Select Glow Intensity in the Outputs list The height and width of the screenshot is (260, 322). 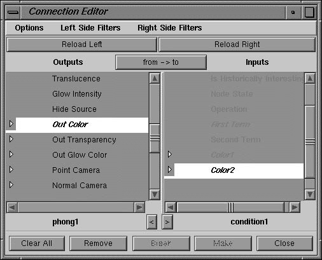click(x=77, y=94)
